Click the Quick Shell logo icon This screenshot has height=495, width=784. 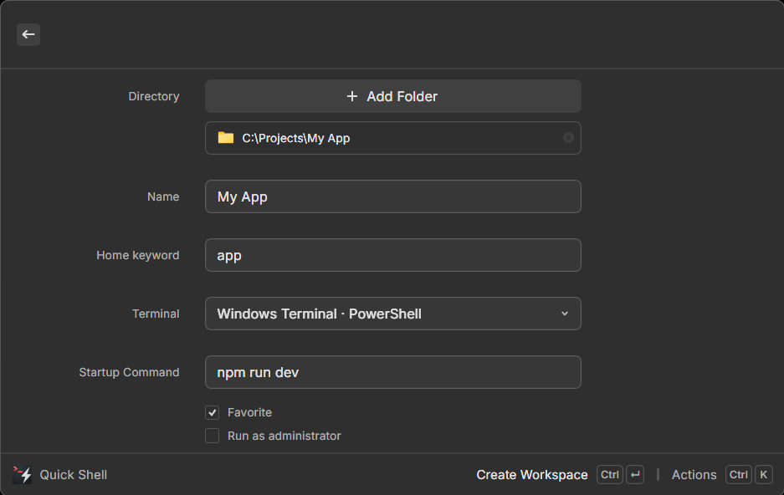[x=22, y=475]
